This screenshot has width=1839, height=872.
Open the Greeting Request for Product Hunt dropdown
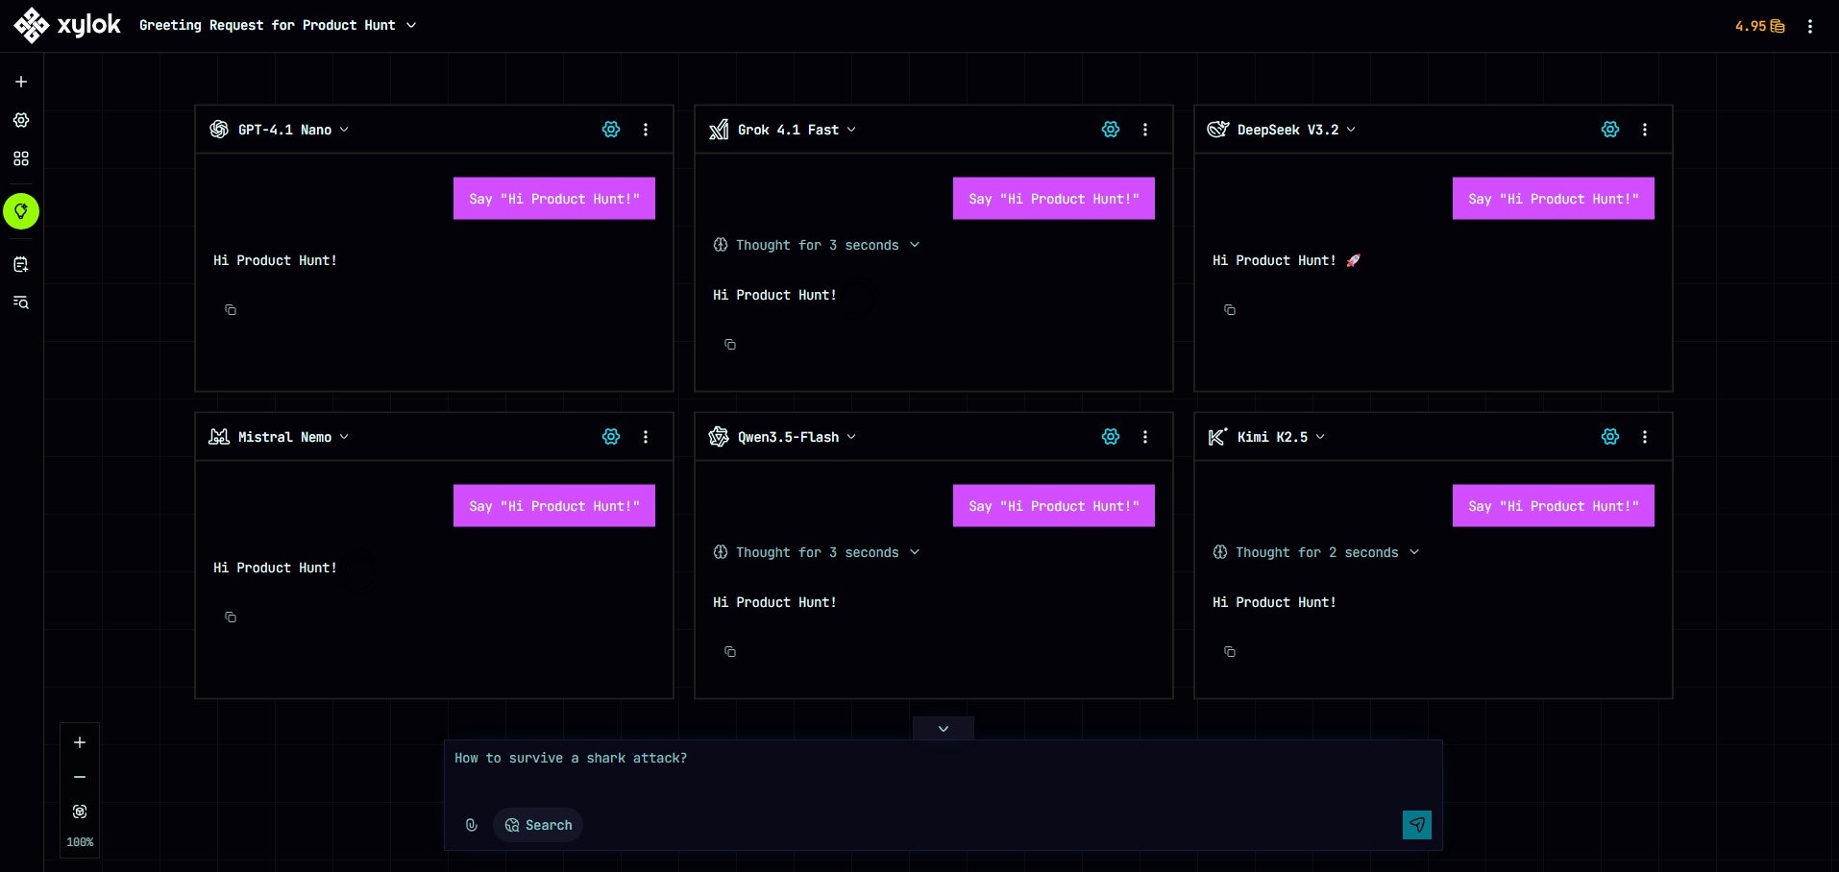(278, 25)
